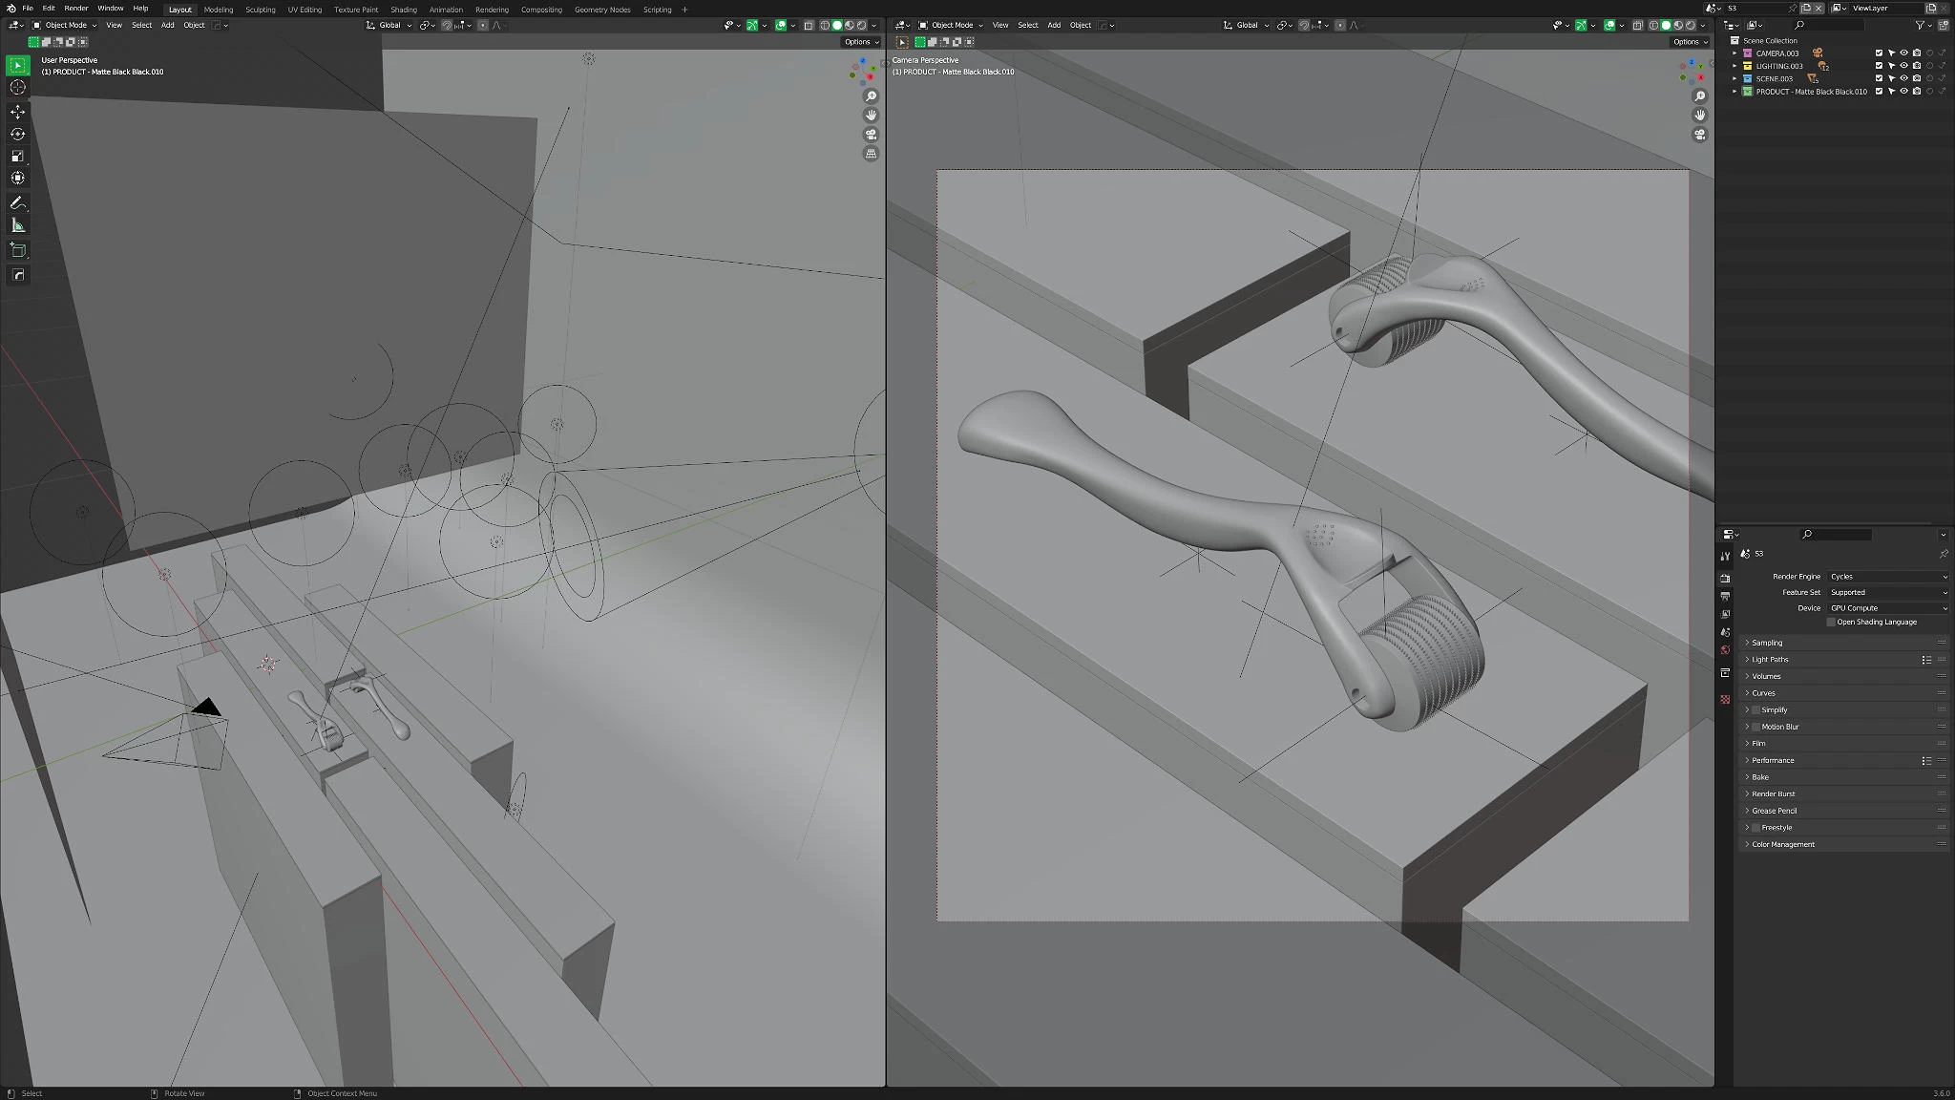Screen dimensions: 1955x1100
Task: Select the Scale tool in left toolbar
Action: 17,156
